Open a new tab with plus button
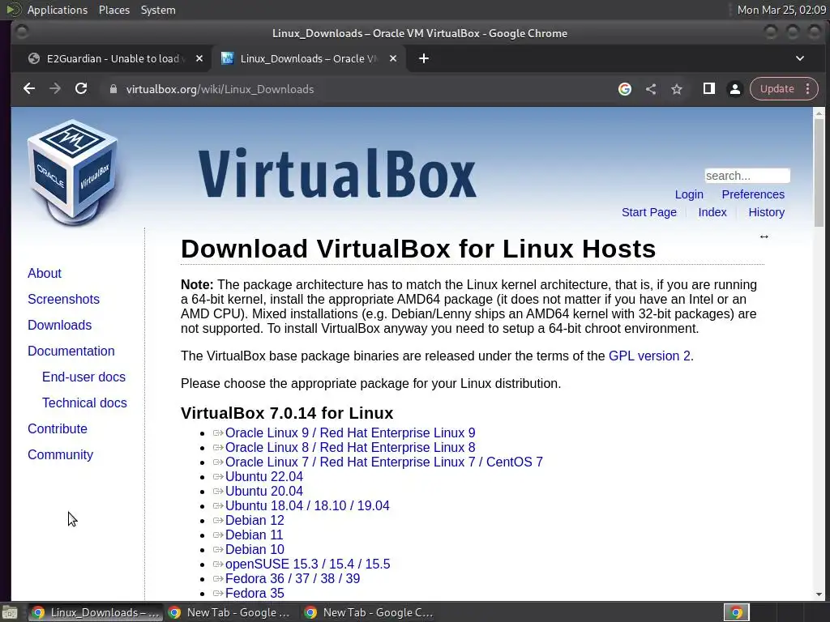Viewport: 830px width, 622px height. pos(423,58)
